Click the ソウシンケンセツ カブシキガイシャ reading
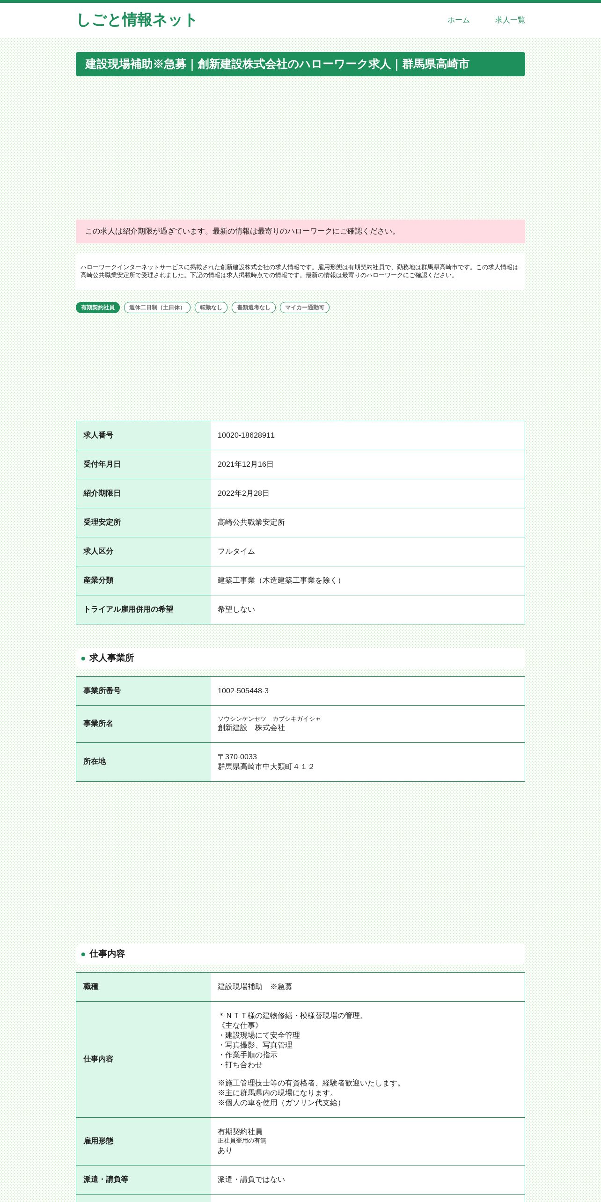 269,719
